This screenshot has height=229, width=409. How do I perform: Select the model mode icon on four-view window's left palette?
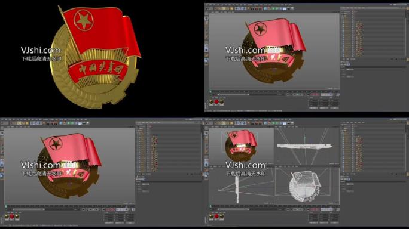pos(206,133)
